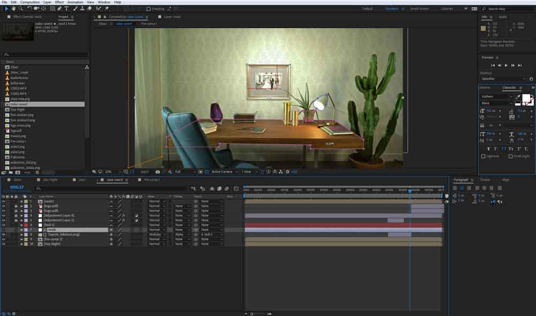The width and height of the screenshot is (536, 316).
Task: Select the Roto Brush tool
Action: pyautogui.click(x=99, y=9)
